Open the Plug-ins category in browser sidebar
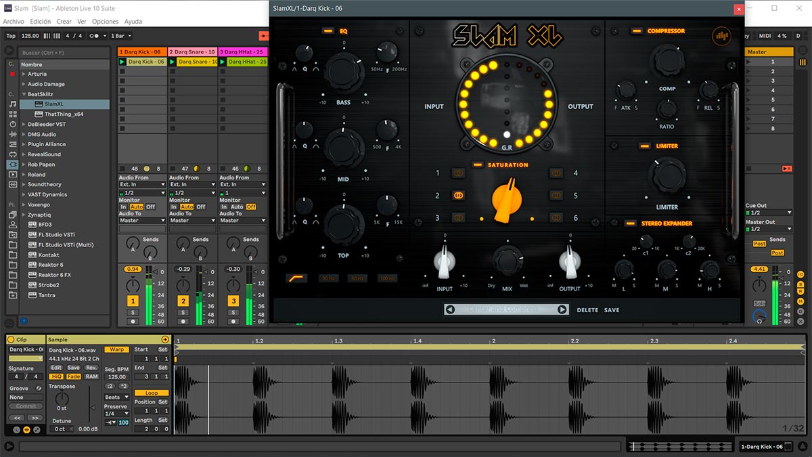812x457 pixels. tap(13, 165)
